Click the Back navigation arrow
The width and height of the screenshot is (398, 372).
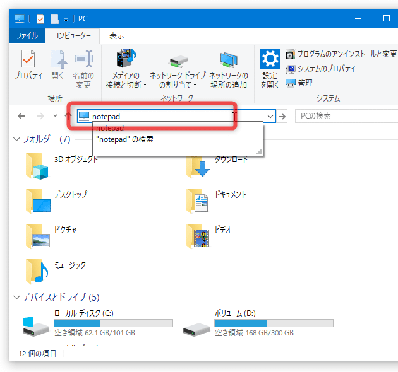(21, 116)
